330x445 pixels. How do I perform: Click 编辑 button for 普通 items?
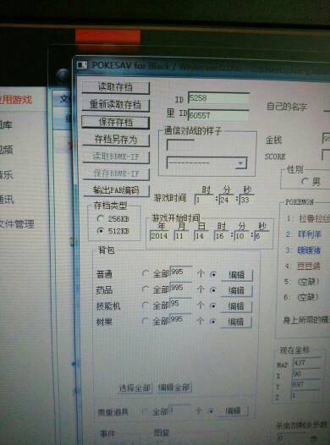click(x=236, y=275)
